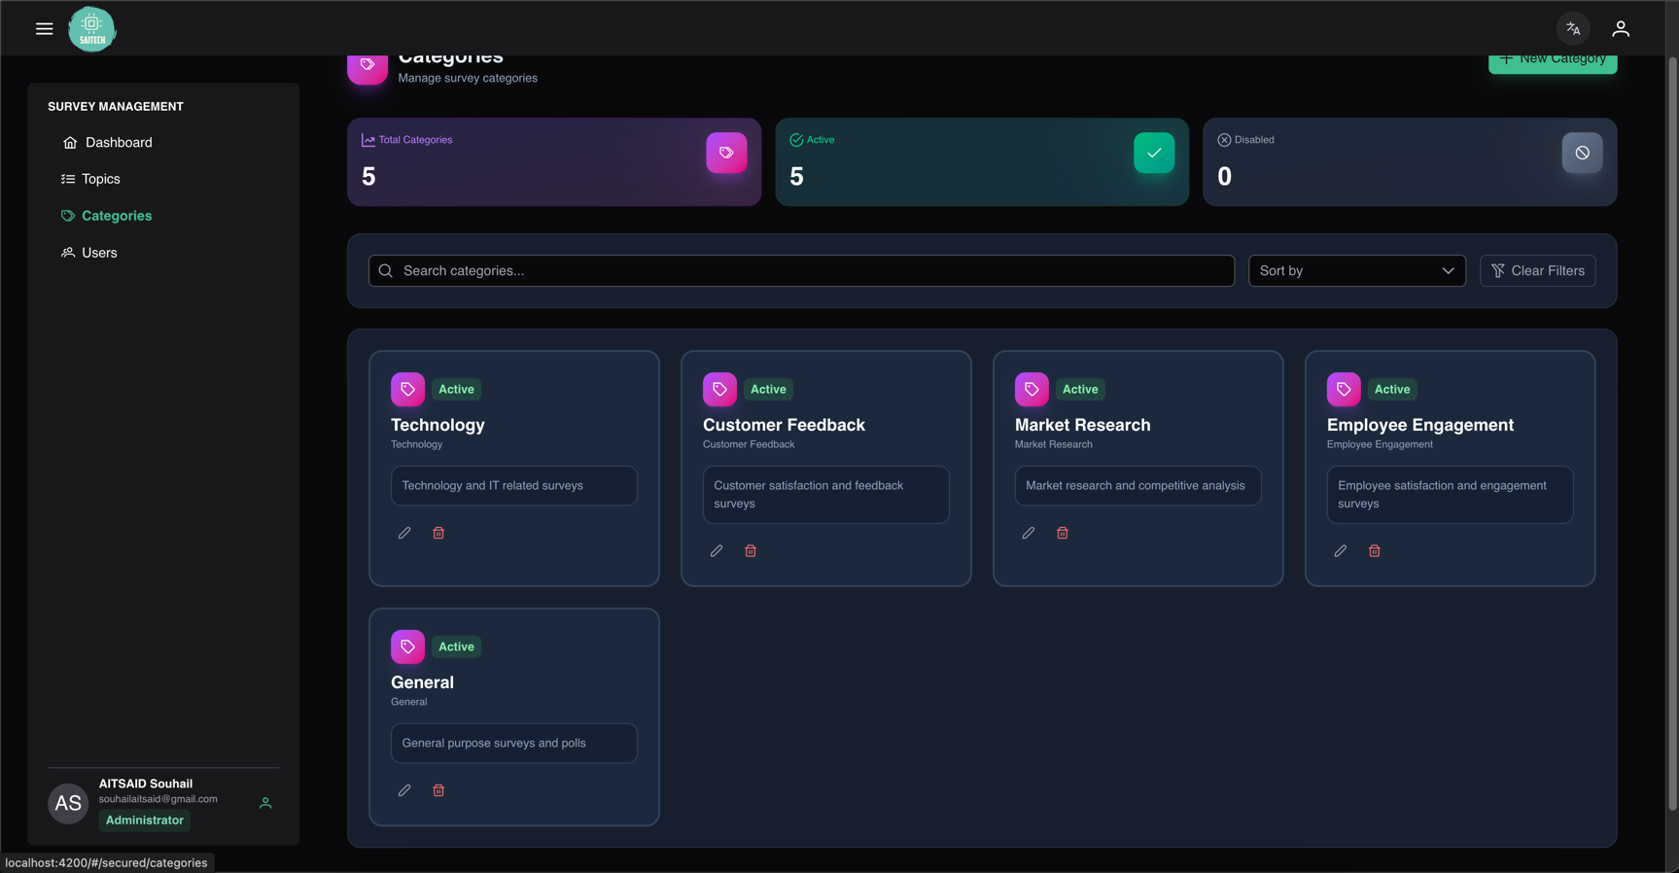Delete the General category
1679x873 pixels.
(438, 790)
